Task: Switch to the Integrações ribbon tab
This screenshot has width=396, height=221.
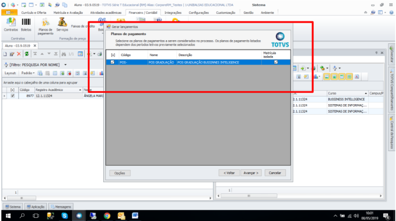Action: pos(173,12)
